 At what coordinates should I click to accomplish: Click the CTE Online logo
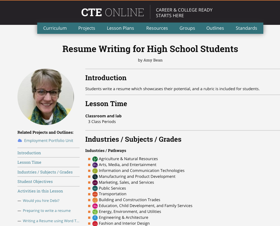[x=112, y=12]
